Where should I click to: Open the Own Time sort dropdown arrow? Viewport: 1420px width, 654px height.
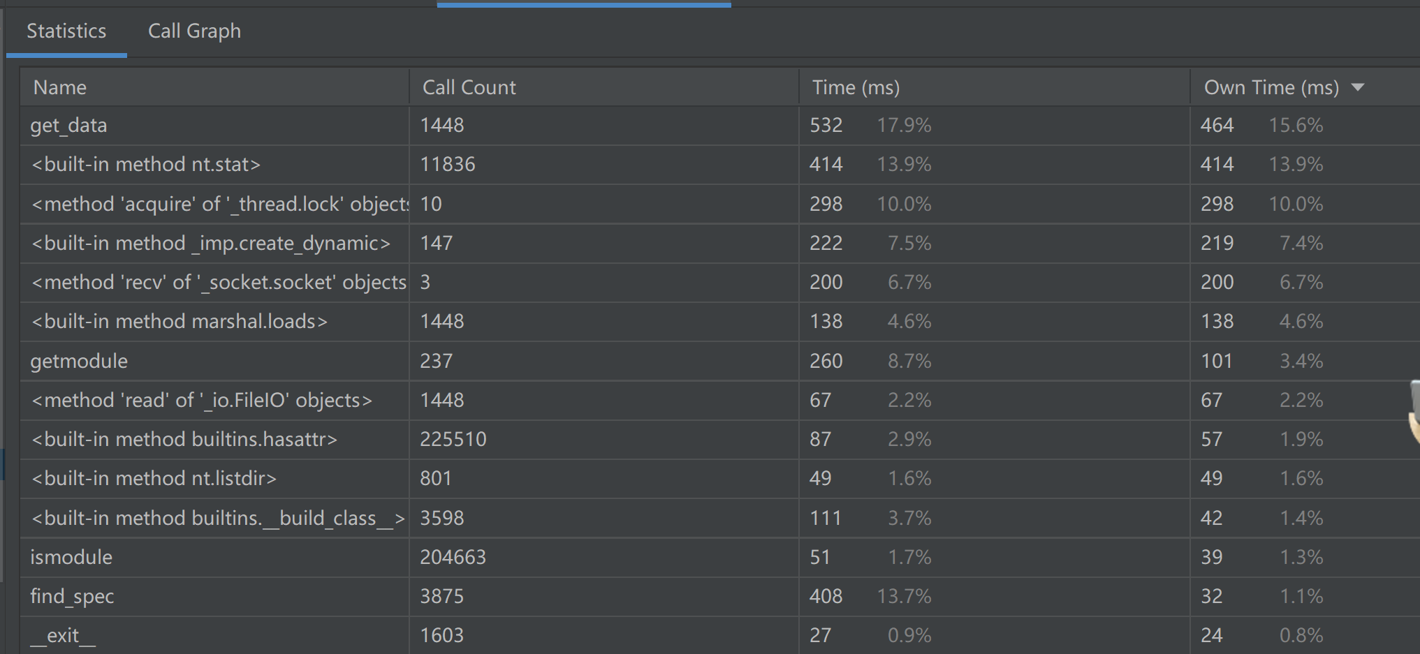tap(1359, 87)
